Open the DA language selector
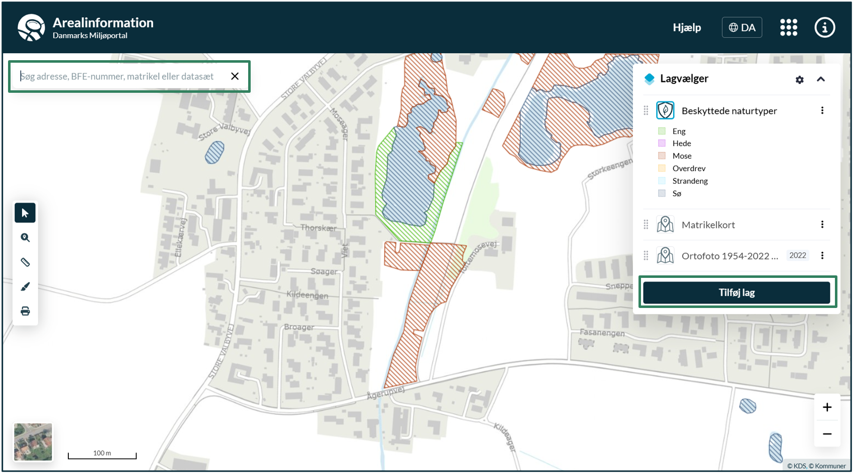Viewport: 853px width, 473px height. pyautogui.click(x=742, y=28)
